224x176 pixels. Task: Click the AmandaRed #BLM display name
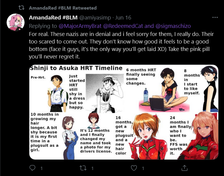(53, 18)
